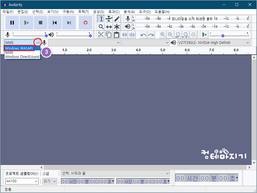The width and height of the screenshot is (257, 193).
Task: Click the 5.0 mark on the timeline ruler
Action: tap(163, 50)
